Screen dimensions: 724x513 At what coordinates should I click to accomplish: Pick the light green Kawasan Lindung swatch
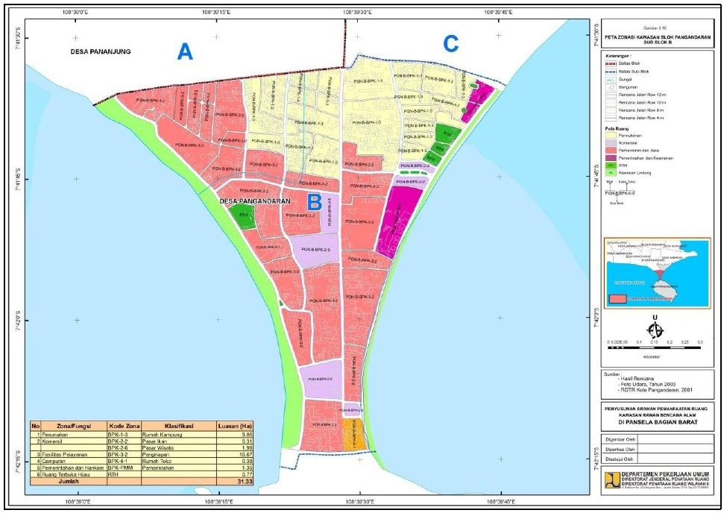[x=611, y=173]
